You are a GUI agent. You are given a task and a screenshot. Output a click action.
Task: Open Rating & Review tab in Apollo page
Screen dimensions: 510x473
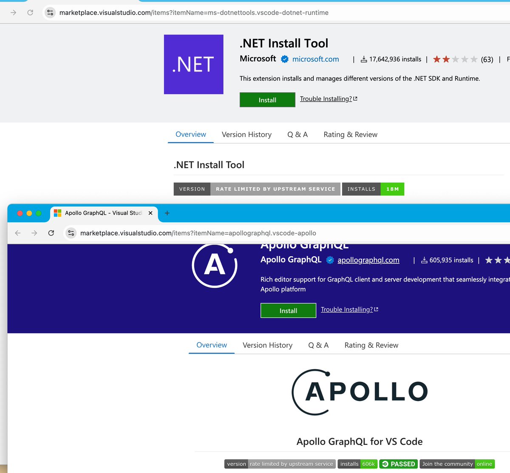[x=371, y=345]
